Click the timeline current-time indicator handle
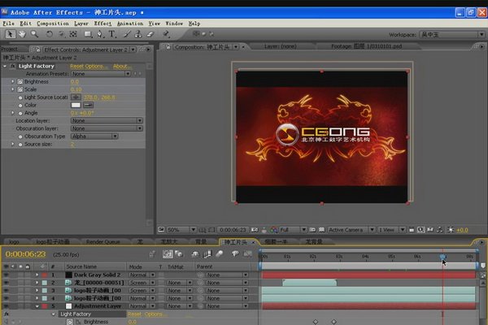 pyautogui.click(x=443, y=258)
